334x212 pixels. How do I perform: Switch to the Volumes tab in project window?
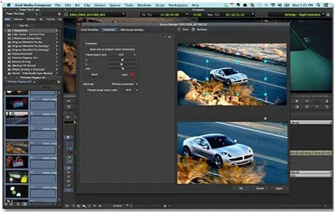pyautogui.click(x=18, y=19)
